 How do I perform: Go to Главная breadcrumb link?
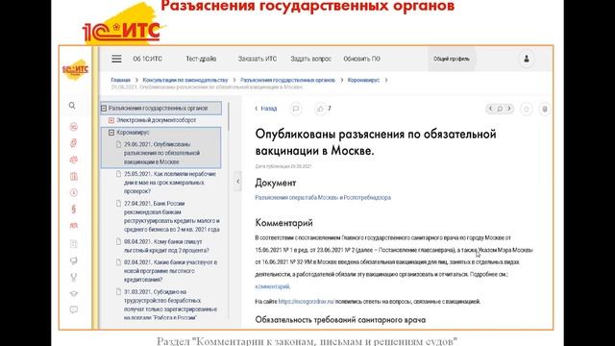(120, 80)
